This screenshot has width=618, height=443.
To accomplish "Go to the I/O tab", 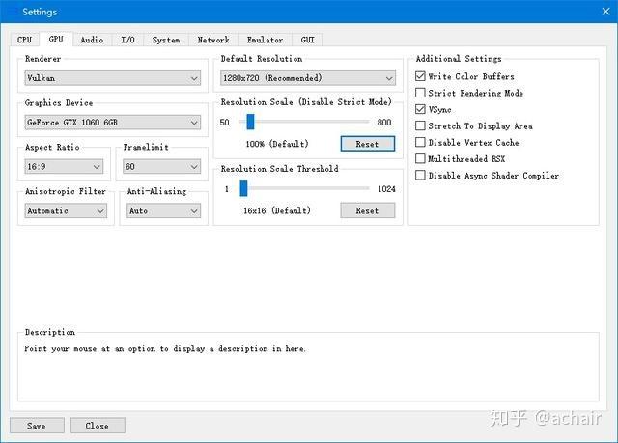I will (x=127, y=40).
